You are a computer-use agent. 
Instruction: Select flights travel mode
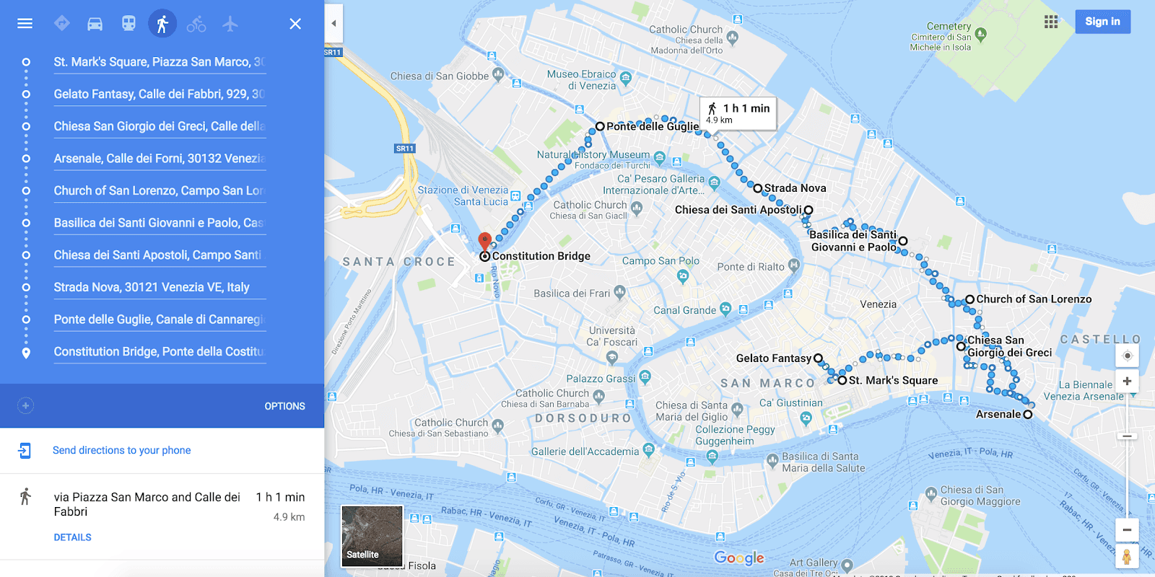coord(230,24)
